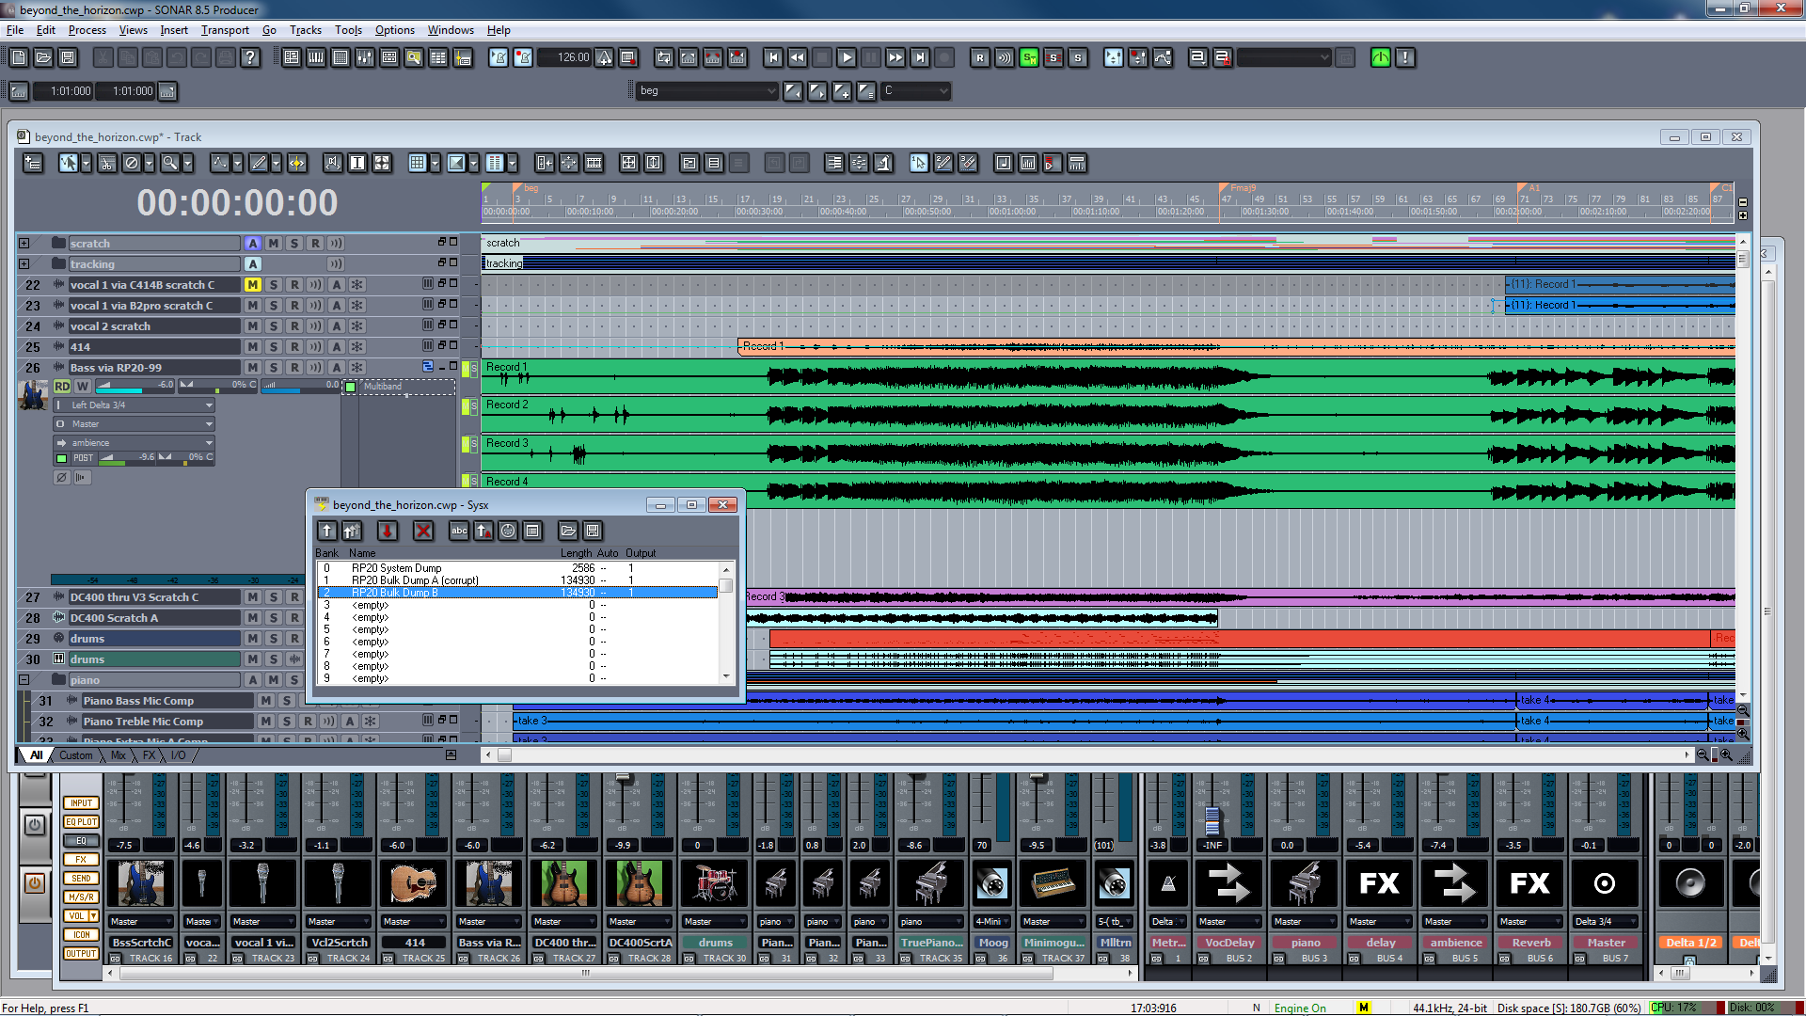Select 'RP20 Bulk Dump A (corrupt)' row
The height and width of the screenshot is (1016, 1806).
[x=518, y=580]
